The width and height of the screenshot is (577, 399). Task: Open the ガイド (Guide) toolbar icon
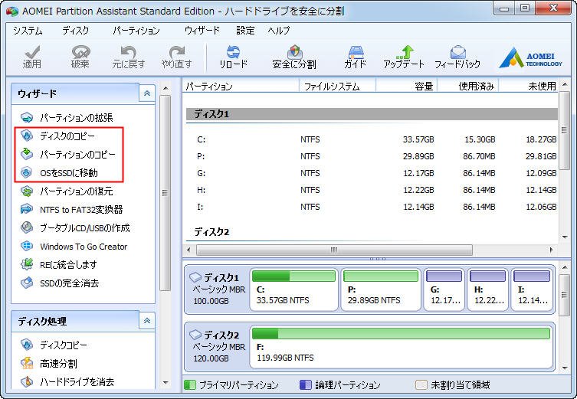tap(355, 57)
